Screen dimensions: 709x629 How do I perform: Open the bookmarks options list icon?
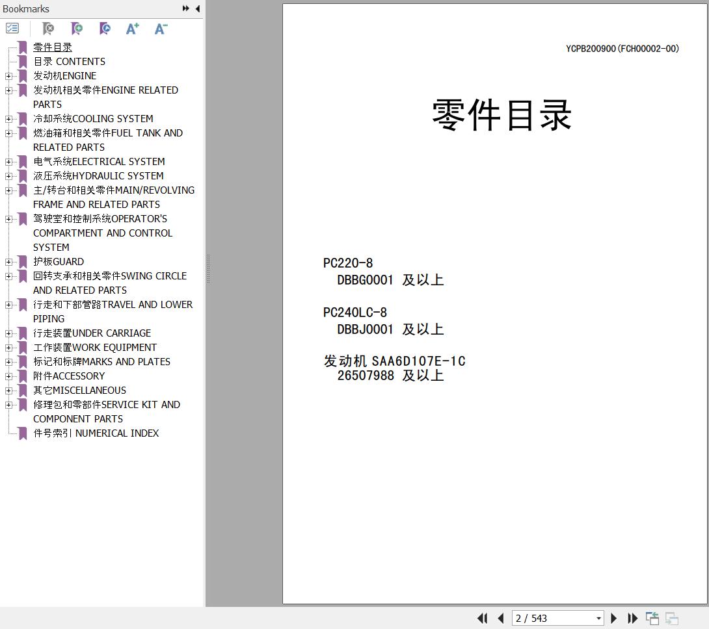[x=12, y=29]
